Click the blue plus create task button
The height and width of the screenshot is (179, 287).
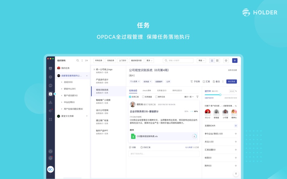(235, 61)
